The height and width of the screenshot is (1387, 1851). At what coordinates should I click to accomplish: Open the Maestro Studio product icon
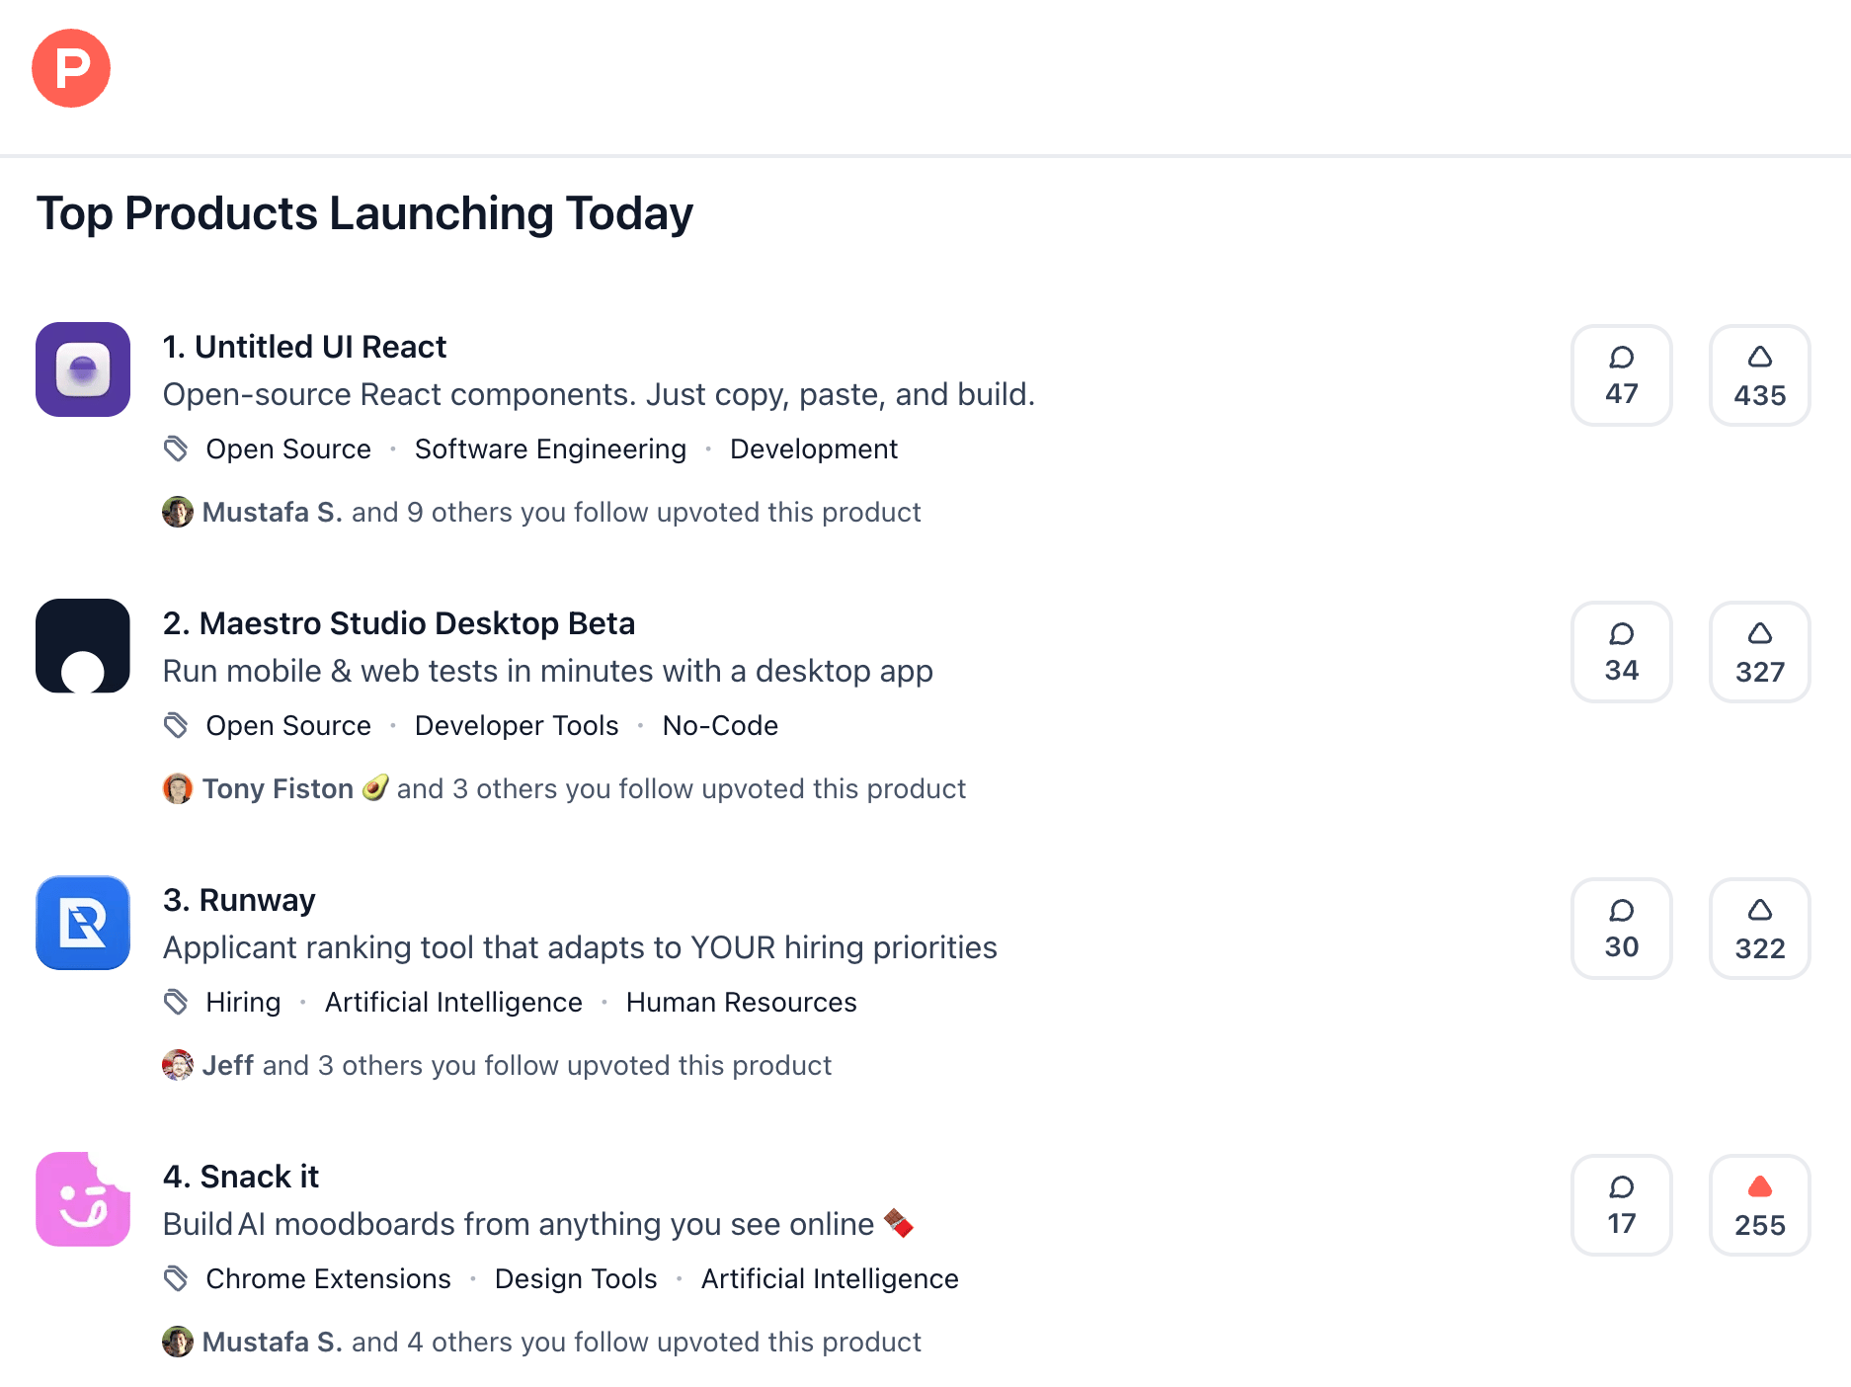pos(83,646)
